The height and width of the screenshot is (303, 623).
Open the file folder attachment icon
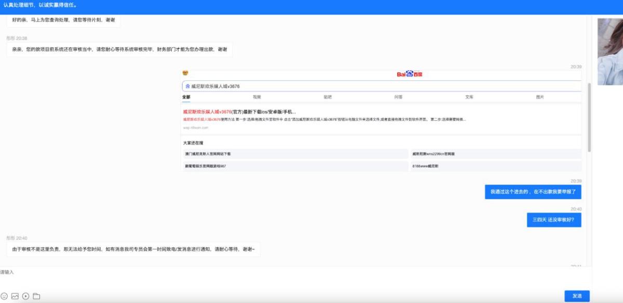(36, 296)
